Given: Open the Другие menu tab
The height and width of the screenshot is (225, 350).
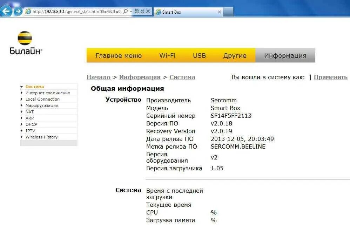Looking at the screenshot, I should [x=235, y=55].
